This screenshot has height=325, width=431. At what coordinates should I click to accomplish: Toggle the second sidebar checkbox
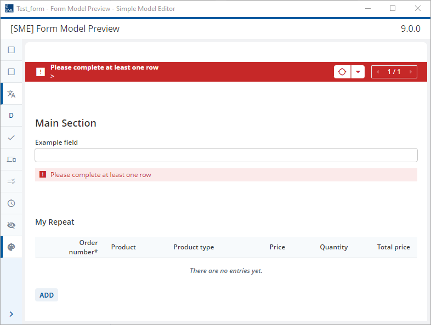pyautogui.click(x=12, y=72)
